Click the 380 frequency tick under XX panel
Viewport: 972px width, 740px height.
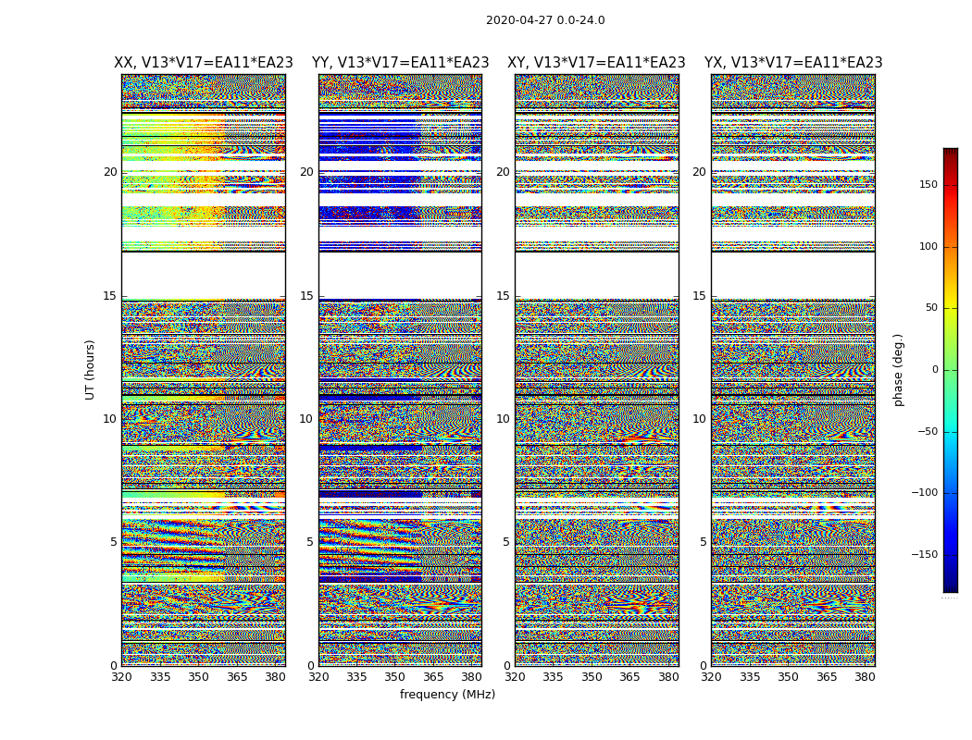pyautogui.click(x=275, y=677)
